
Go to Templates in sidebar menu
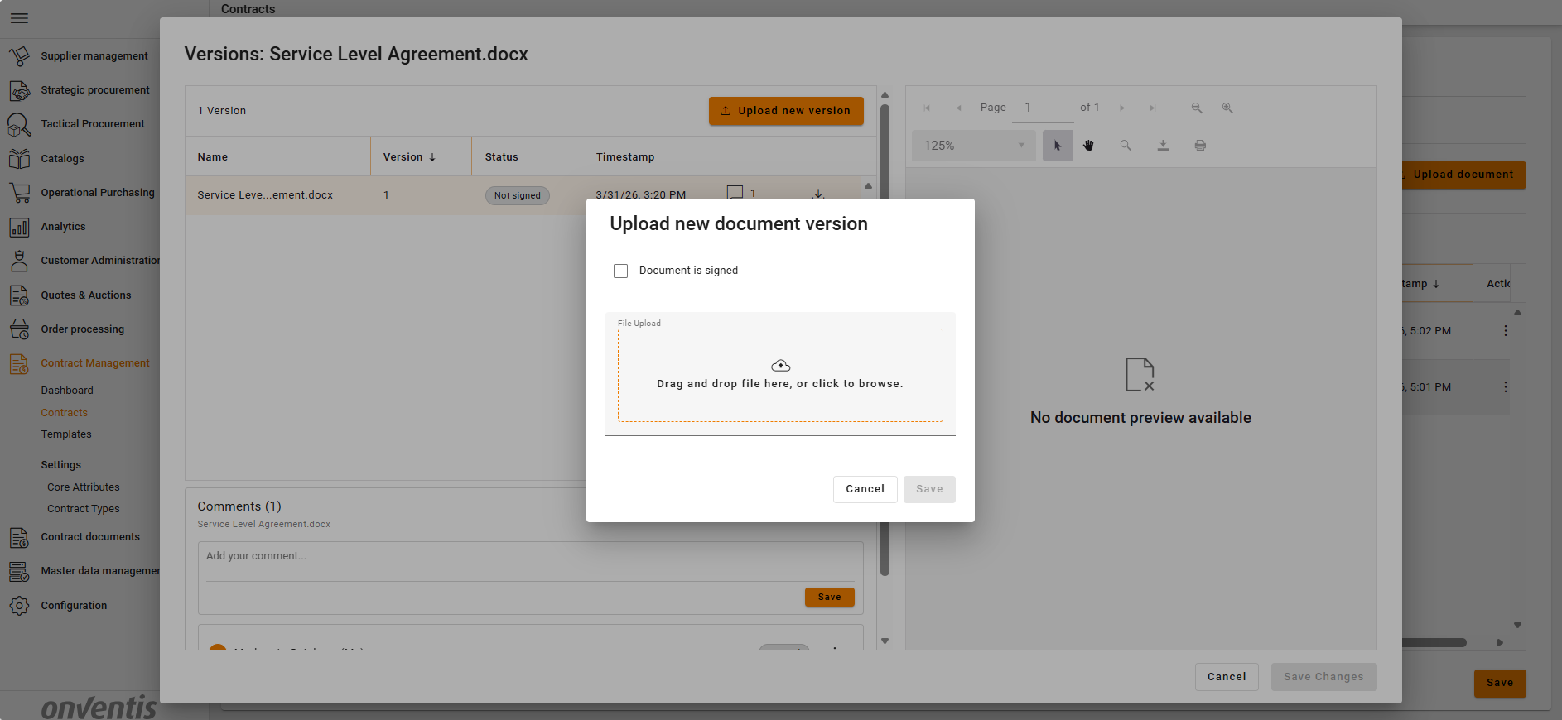[66, 434]
